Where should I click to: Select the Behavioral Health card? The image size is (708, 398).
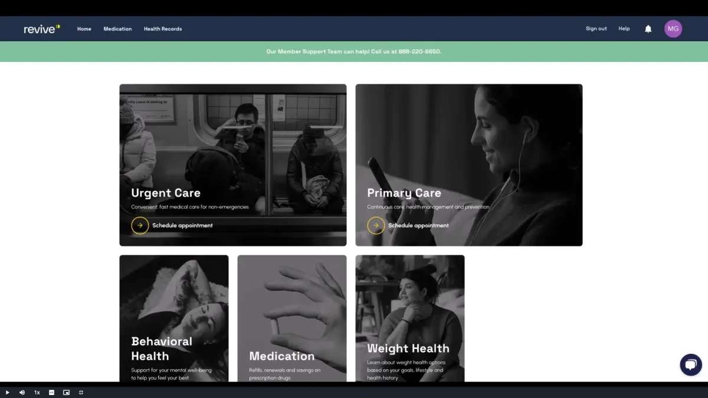click(x=174, y=318)
